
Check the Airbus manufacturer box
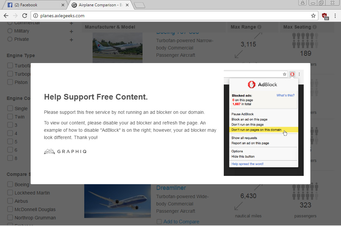pos(10,201)
